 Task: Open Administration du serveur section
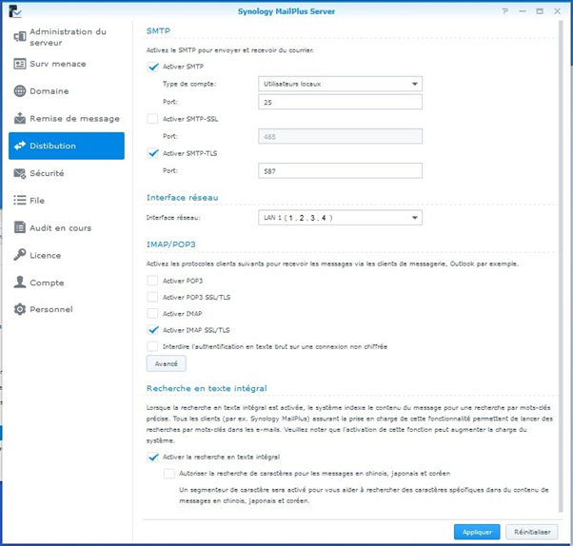(x=67, y=37)
